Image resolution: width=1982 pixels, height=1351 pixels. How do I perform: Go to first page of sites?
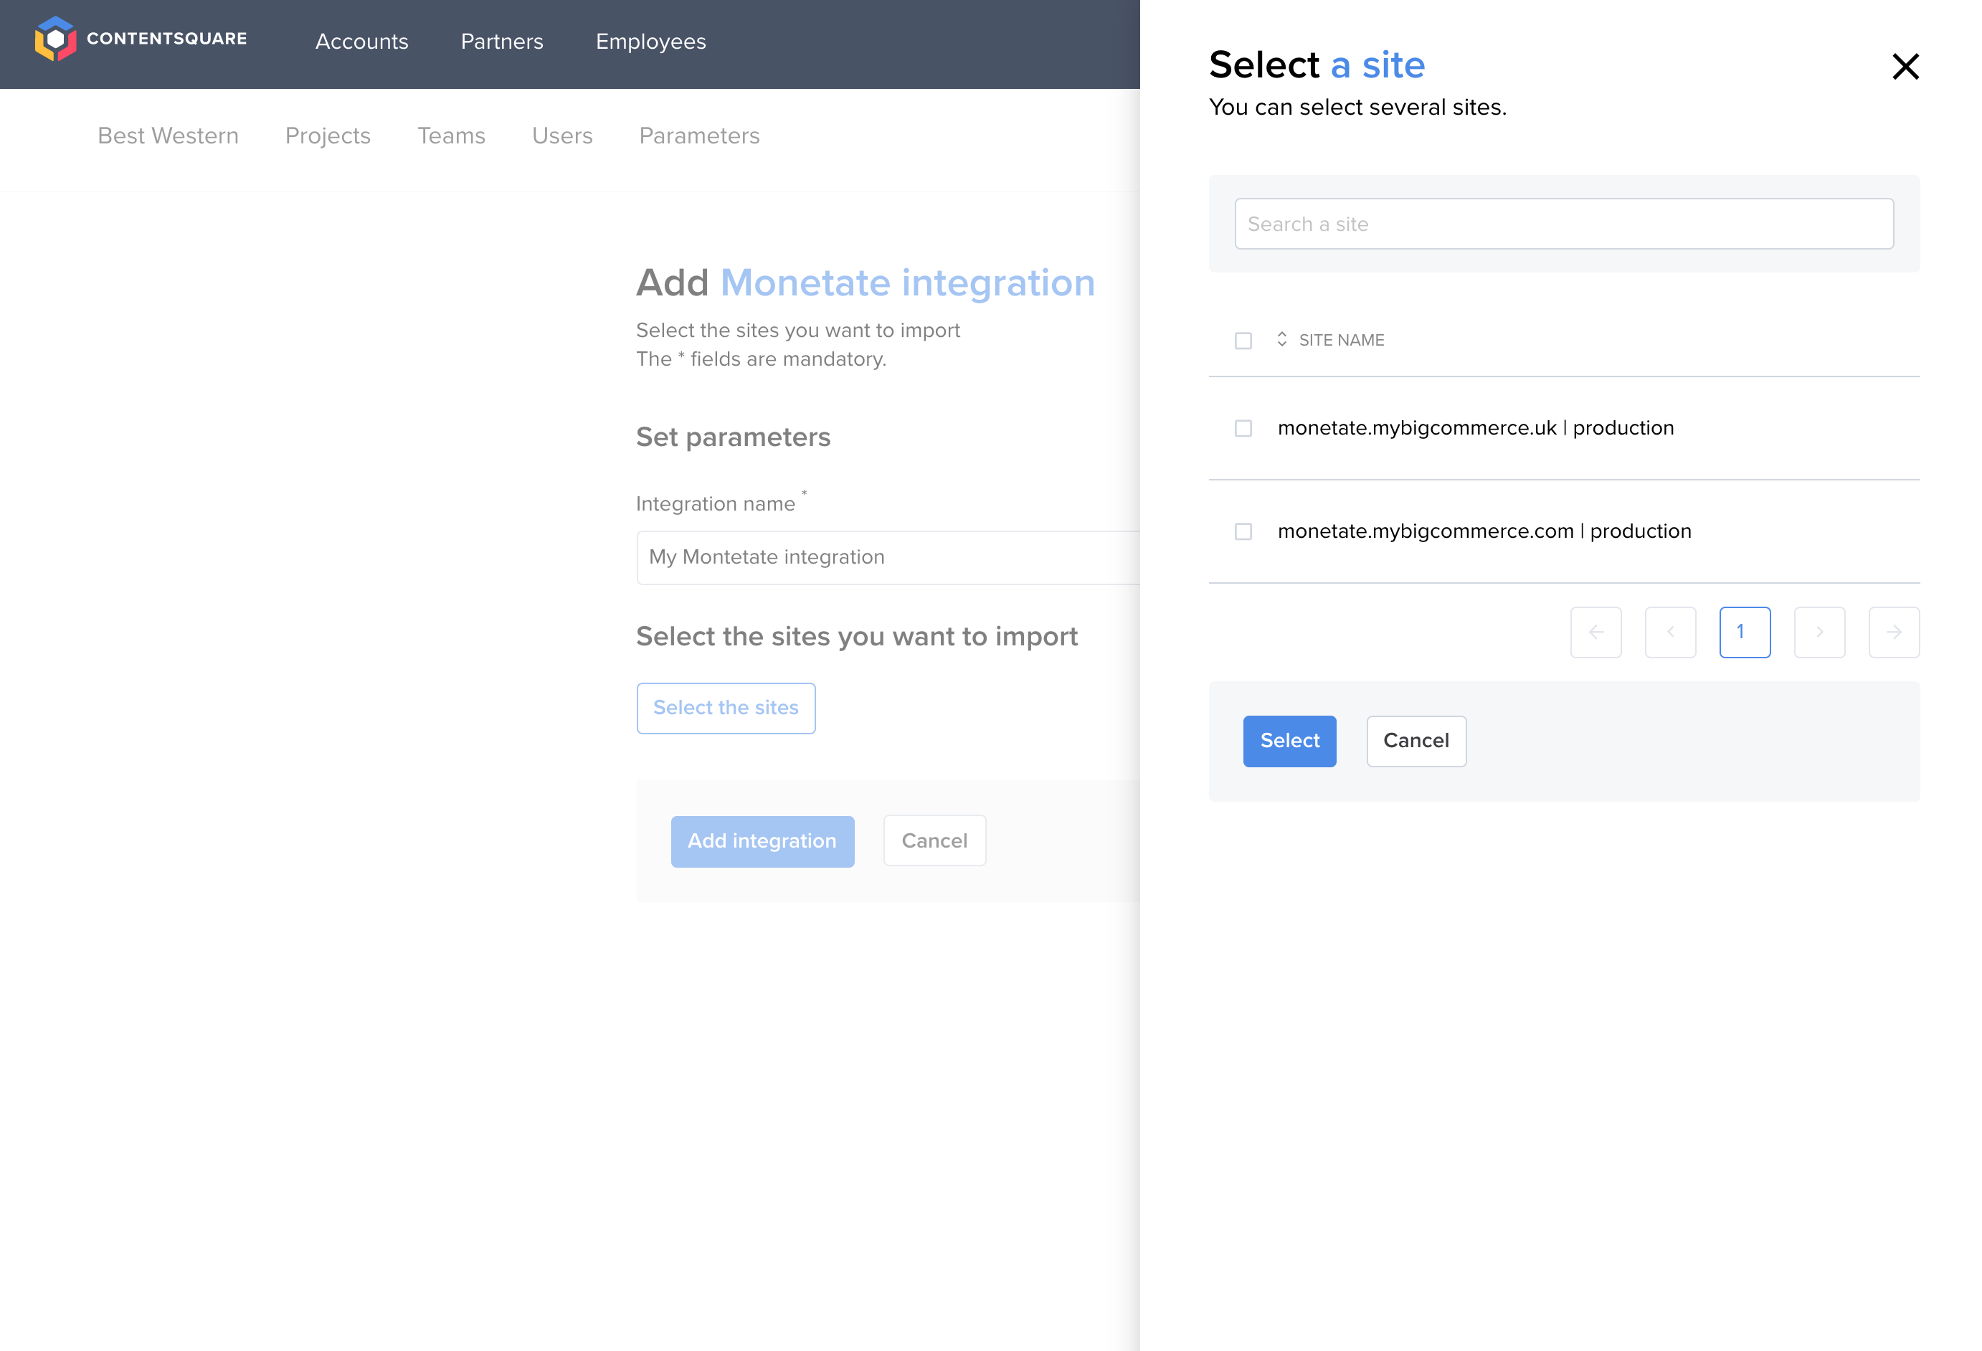tap(1595, 632)
